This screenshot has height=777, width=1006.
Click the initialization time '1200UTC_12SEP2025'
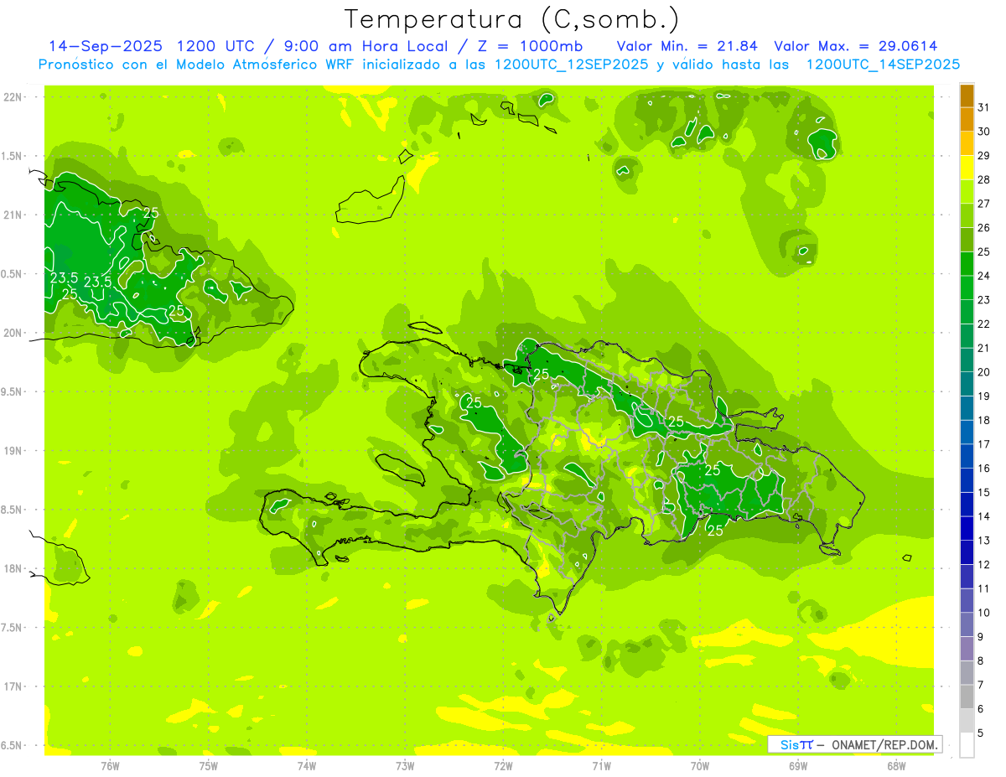click(571, 65)
